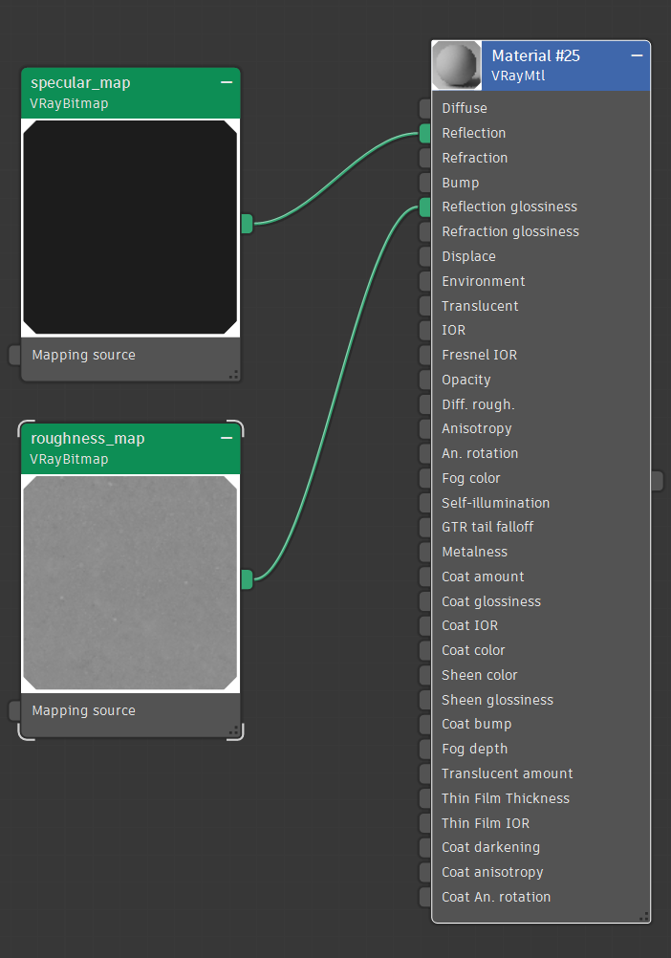Click the Material #25 resize handle
This screenshot has width=671, height=958.
pyautogui.click(x=643, y=916)
